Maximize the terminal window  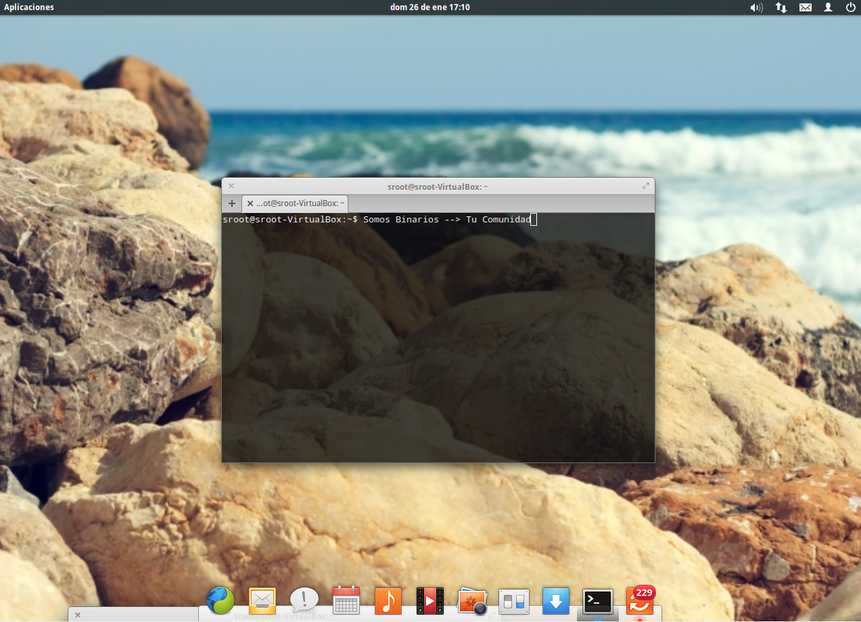[645, 185]
